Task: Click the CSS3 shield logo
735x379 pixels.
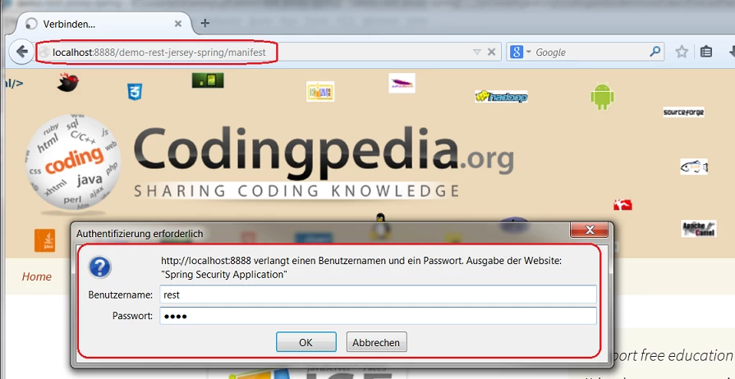Action: click(135, 91)
